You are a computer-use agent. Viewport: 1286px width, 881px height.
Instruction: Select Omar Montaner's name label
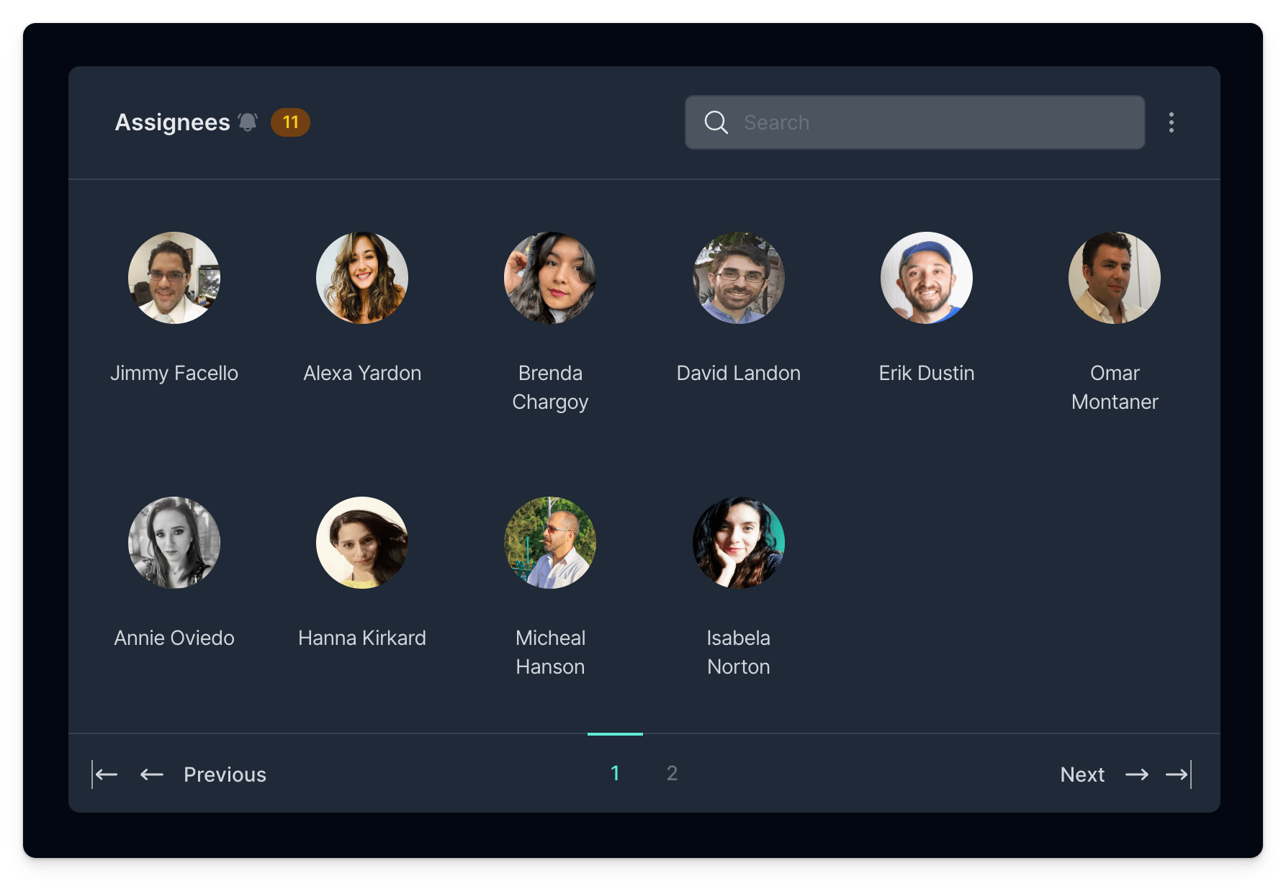click(1115, 387)
